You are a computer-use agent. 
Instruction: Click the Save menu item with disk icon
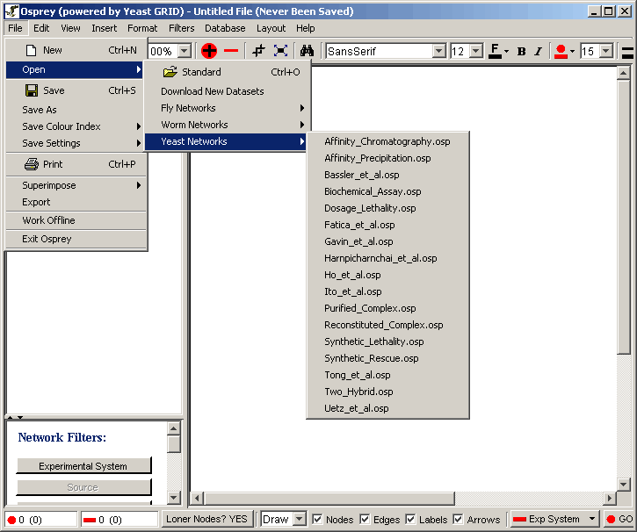click(x=54, y=90)
